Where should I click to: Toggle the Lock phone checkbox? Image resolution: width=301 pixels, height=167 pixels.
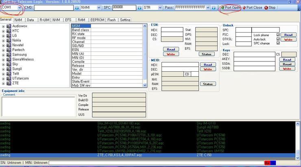point(278,35)
